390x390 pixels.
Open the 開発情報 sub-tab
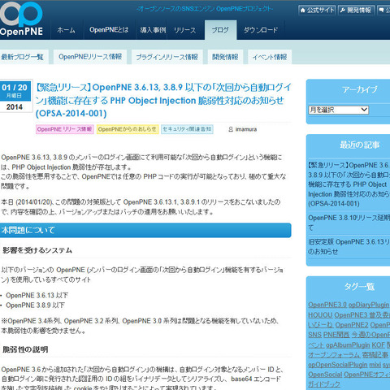(225, 57)
